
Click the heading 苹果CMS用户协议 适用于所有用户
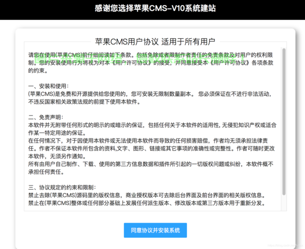coord(155,42)
